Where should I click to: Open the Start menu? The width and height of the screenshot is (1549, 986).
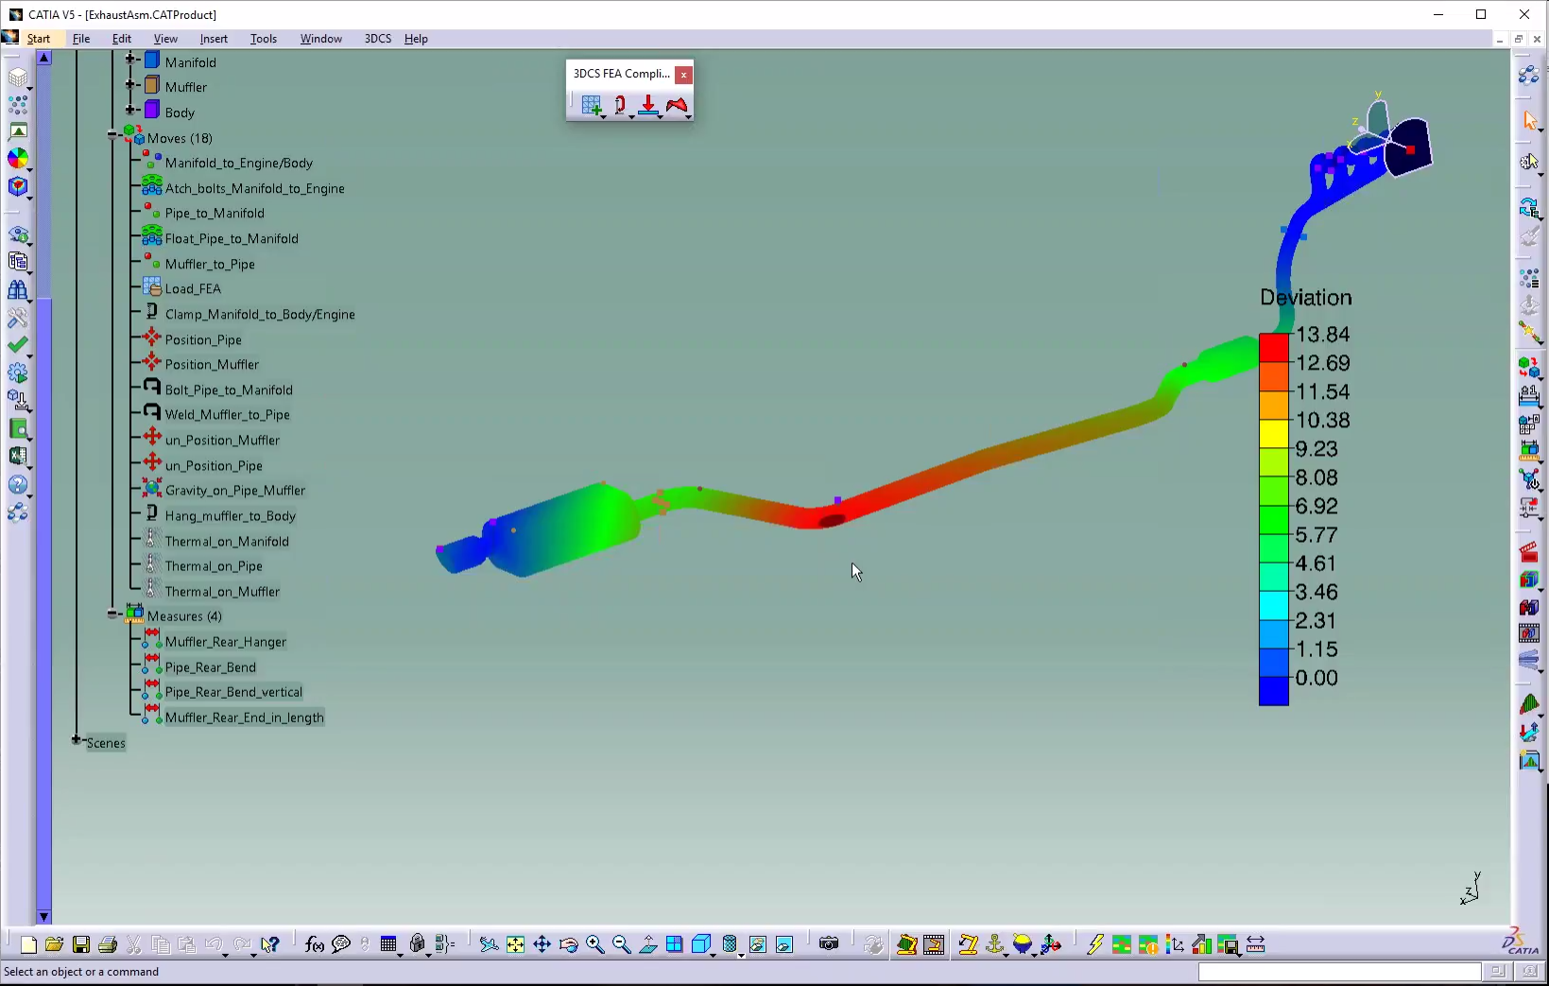click(x=39, y=39)
